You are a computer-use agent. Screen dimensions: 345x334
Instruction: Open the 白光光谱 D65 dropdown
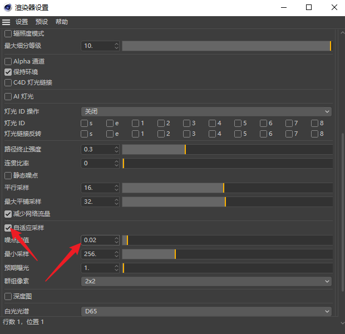206,311
